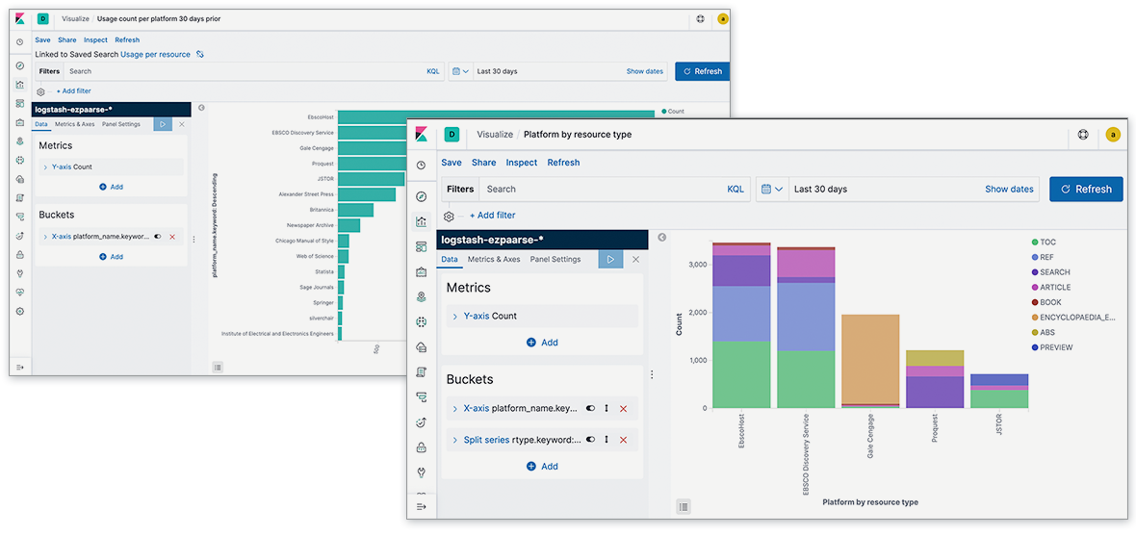
Task: Open the help lifebuoy icon in front window
Action: coord(1082,135)
